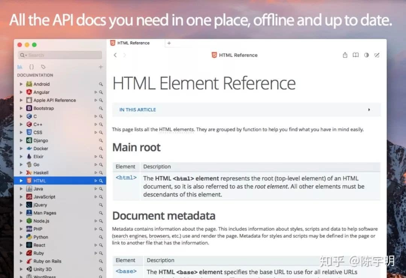Switch to the snippets braces icon
Viewport: 406px width, 278px height.
coord(31,67)
